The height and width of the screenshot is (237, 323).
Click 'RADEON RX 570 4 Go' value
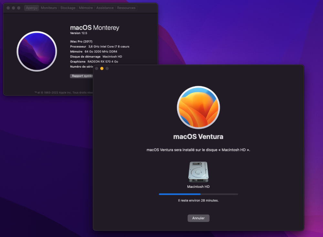(103, 62)
